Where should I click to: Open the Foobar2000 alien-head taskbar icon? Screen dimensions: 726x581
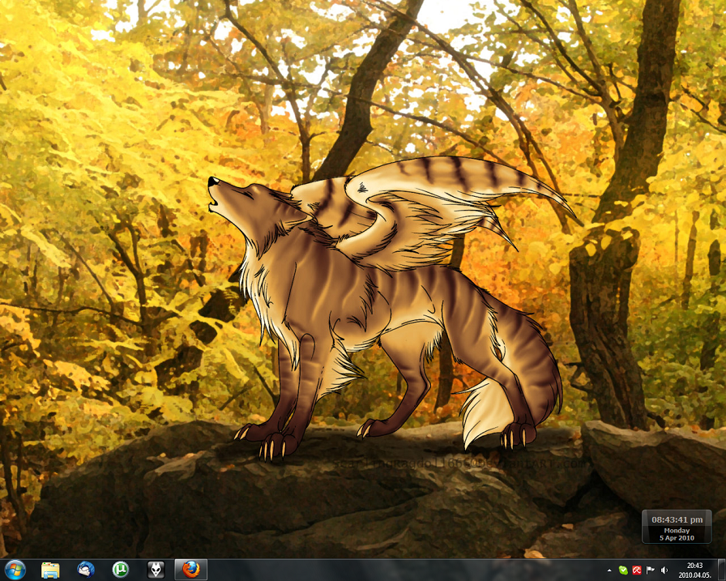pos(156,570)
